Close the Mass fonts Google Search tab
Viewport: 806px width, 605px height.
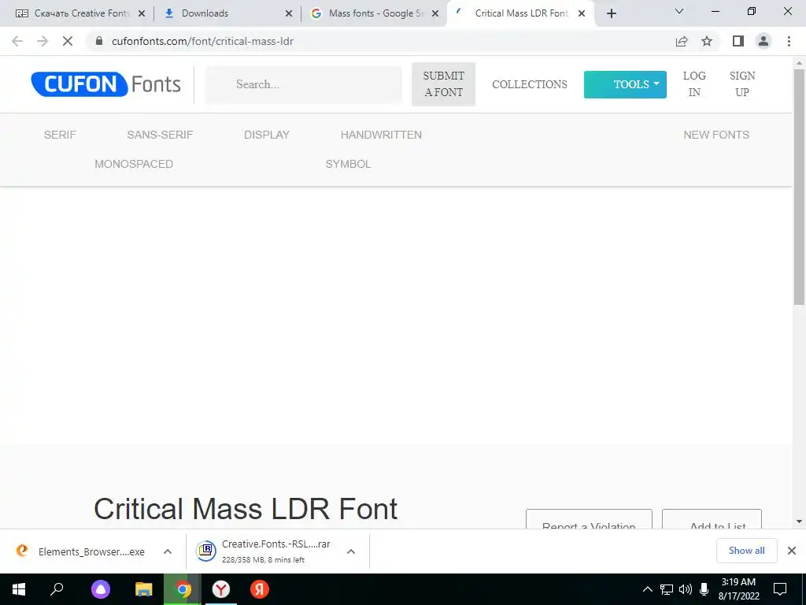click(x=435, y=13)
